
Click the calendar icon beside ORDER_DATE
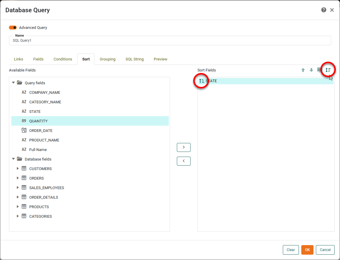[24, 130]
